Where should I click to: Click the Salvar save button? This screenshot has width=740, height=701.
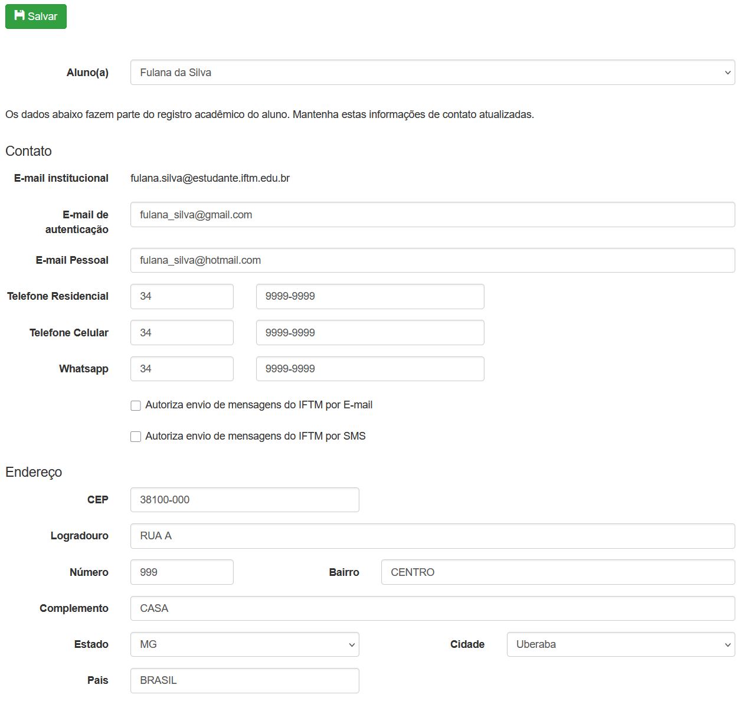36,17
